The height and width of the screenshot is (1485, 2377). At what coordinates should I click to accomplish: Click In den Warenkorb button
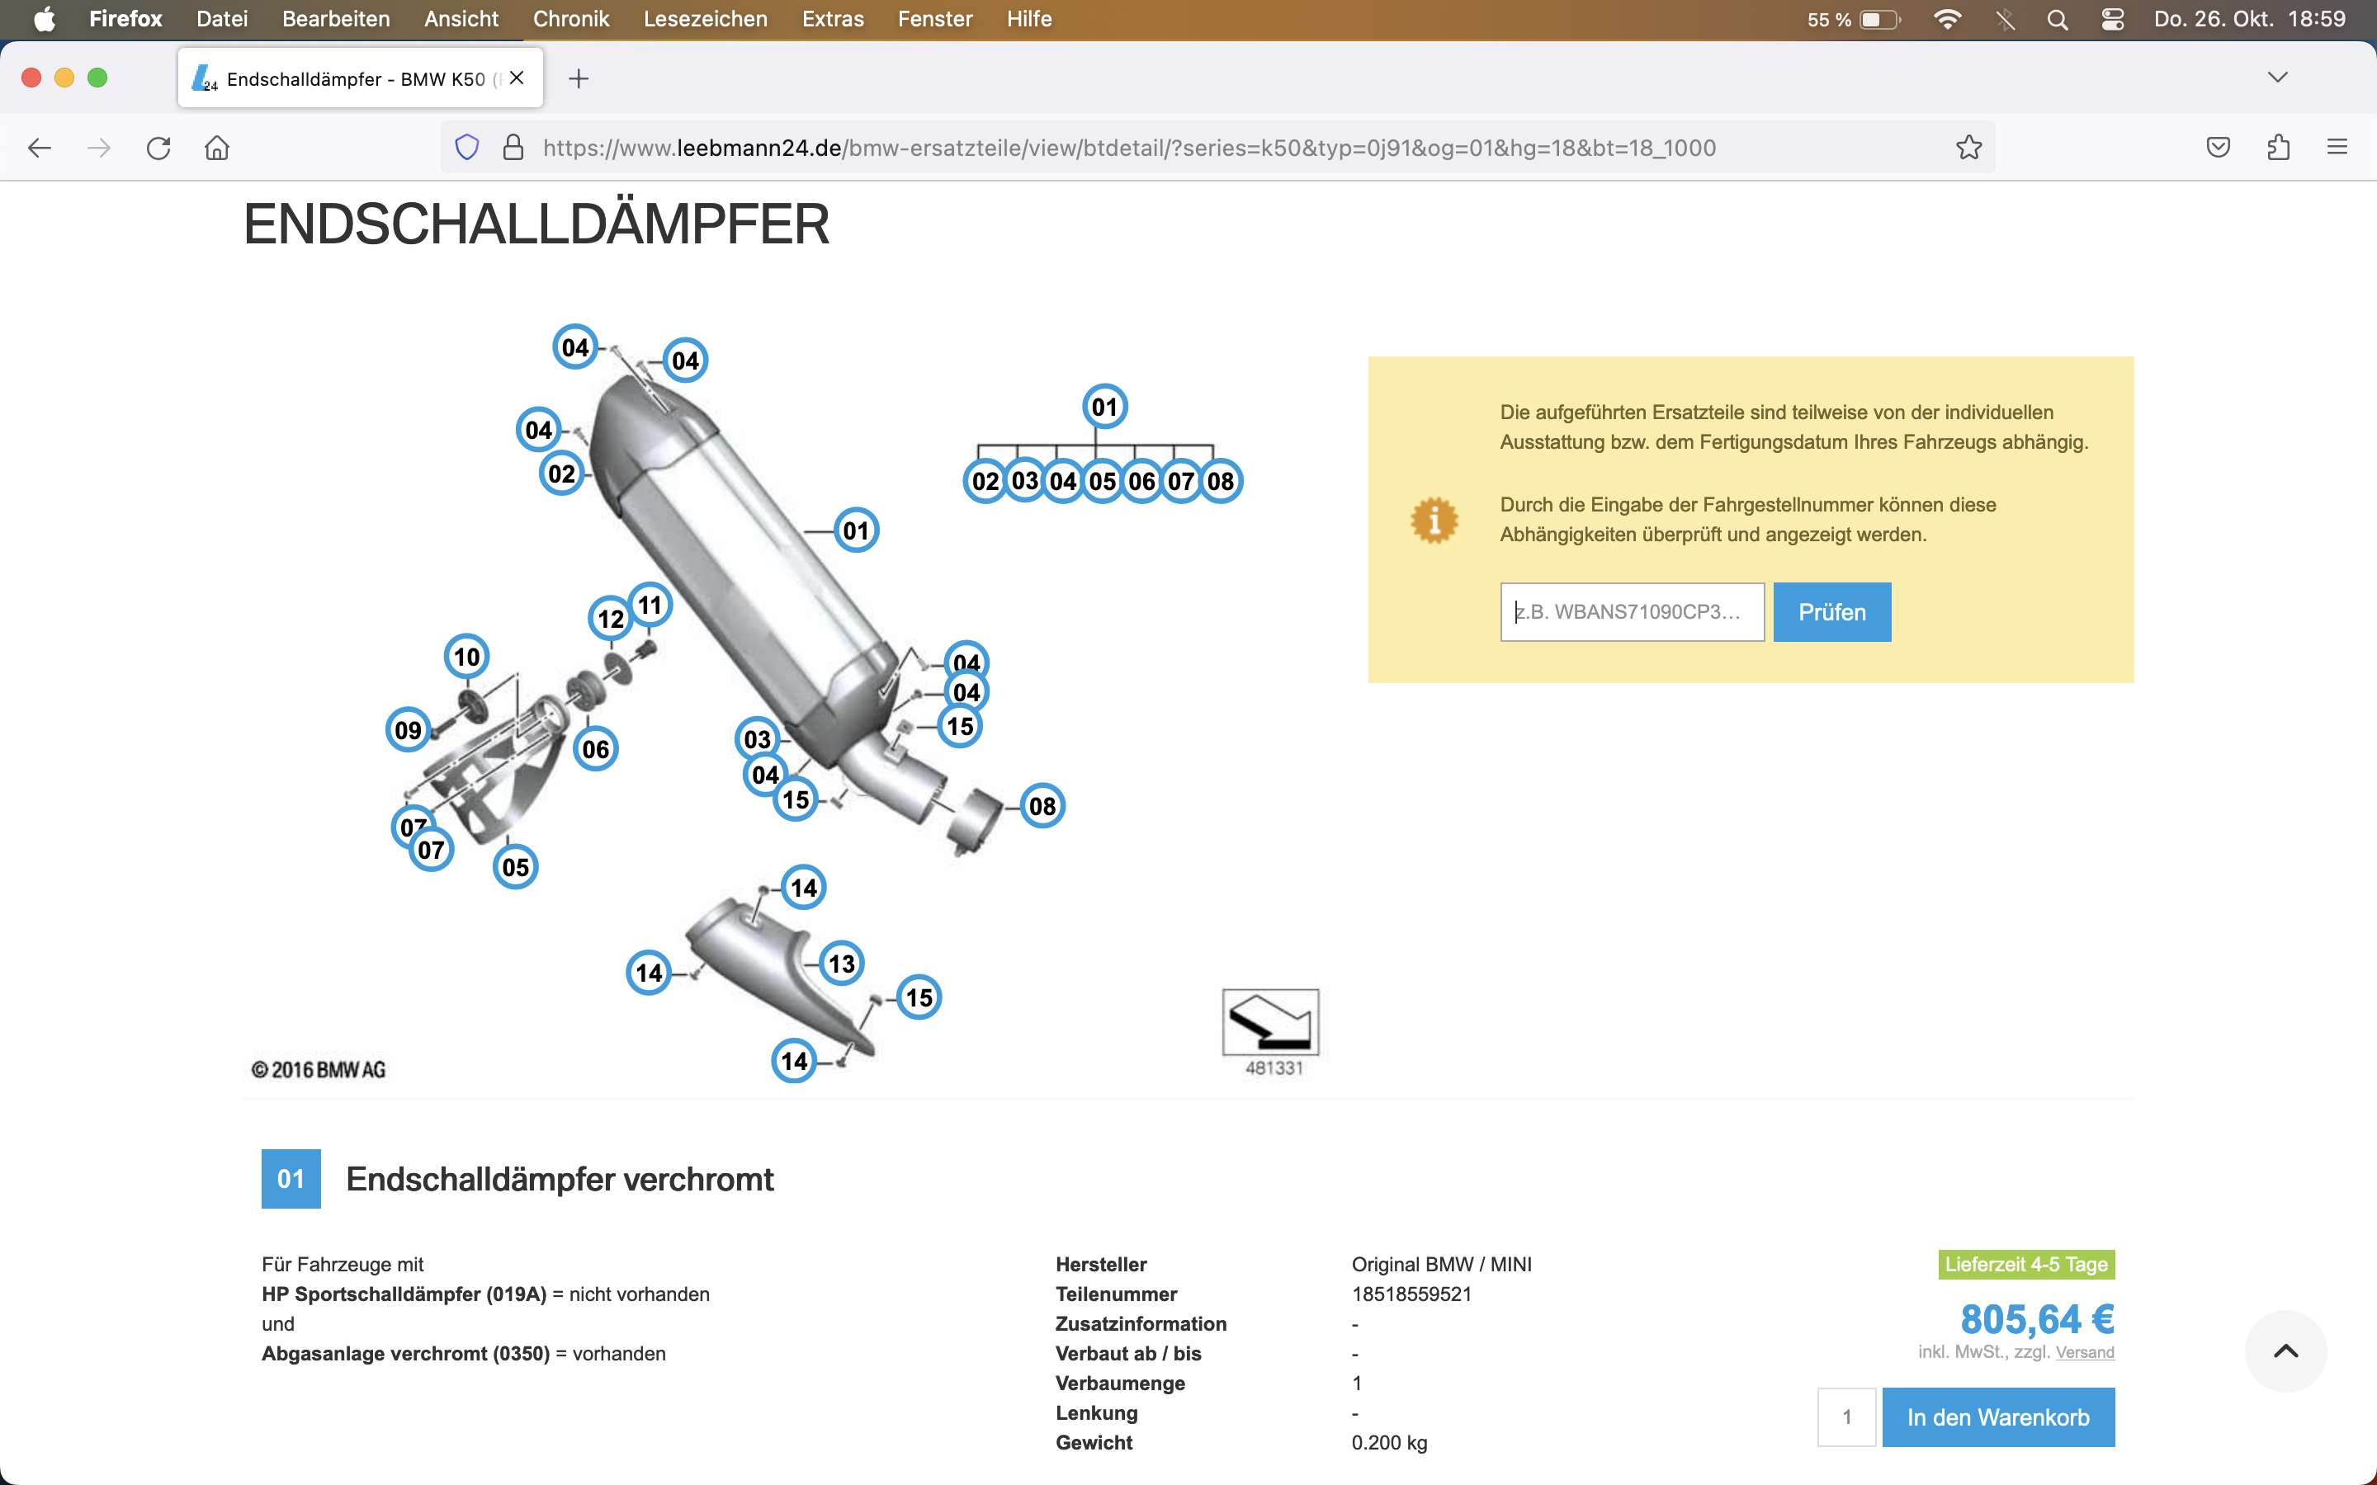point(1997,1417)
